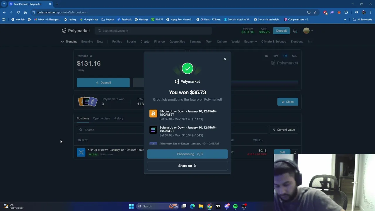
Task: Open the Tech category
Action: 209,42
